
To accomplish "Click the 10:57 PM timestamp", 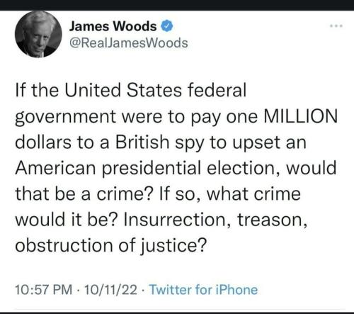I will coord(44,290).
